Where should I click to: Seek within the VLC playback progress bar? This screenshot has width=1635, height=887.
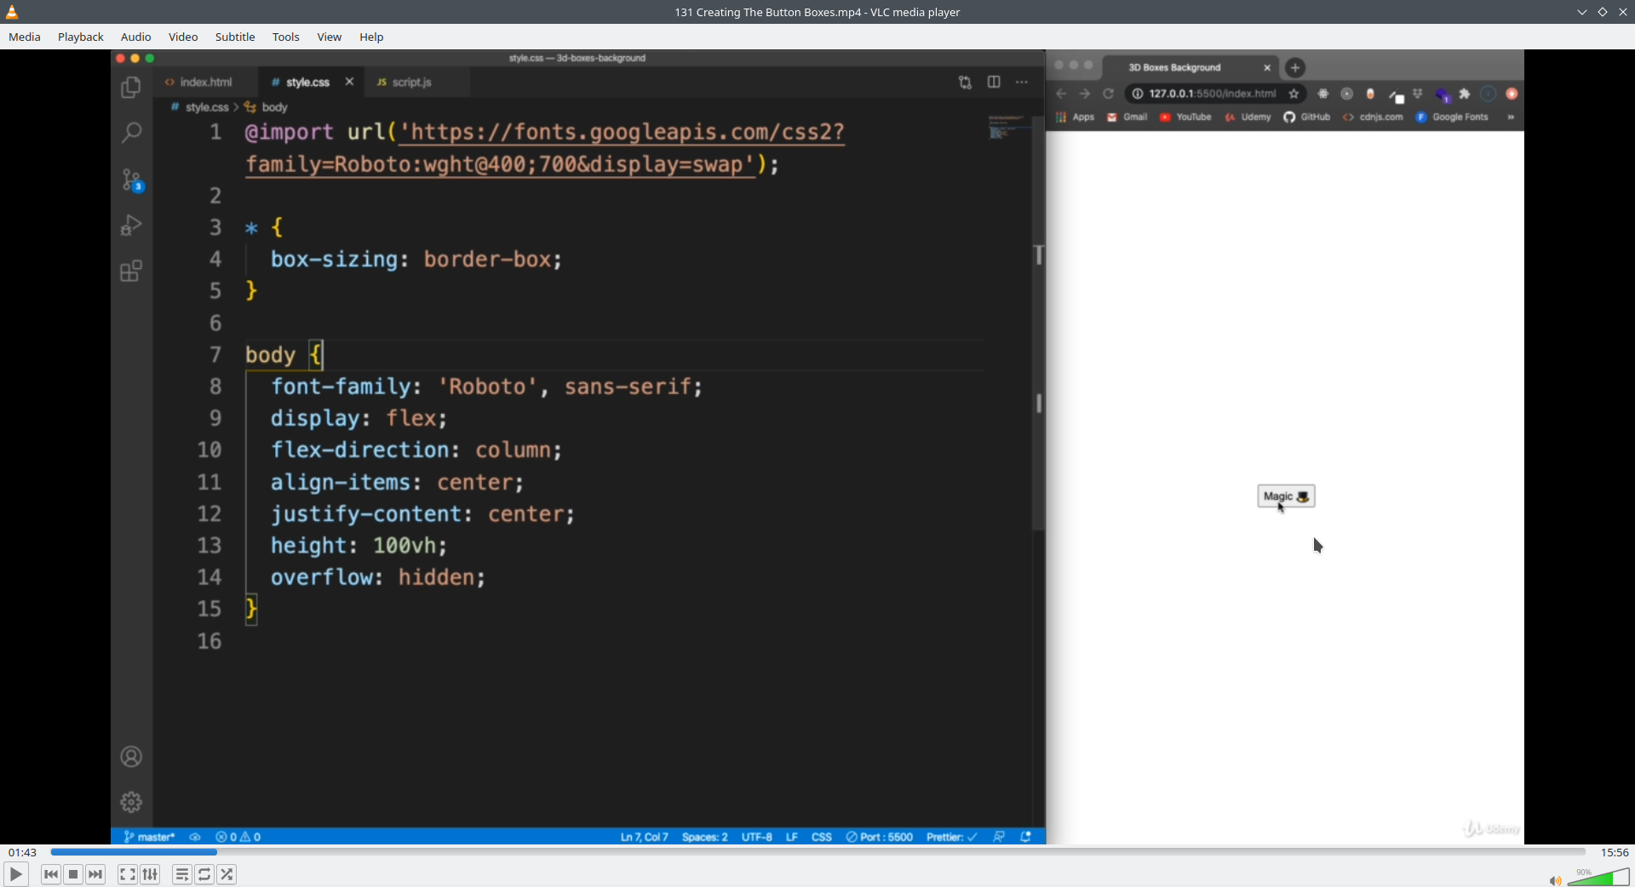click(817, 852)
